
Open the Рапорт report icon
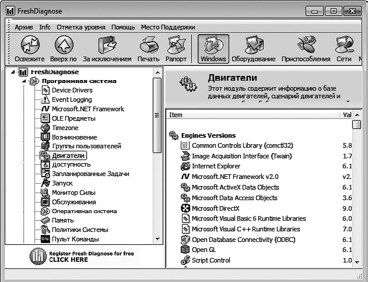coord(176,45)
